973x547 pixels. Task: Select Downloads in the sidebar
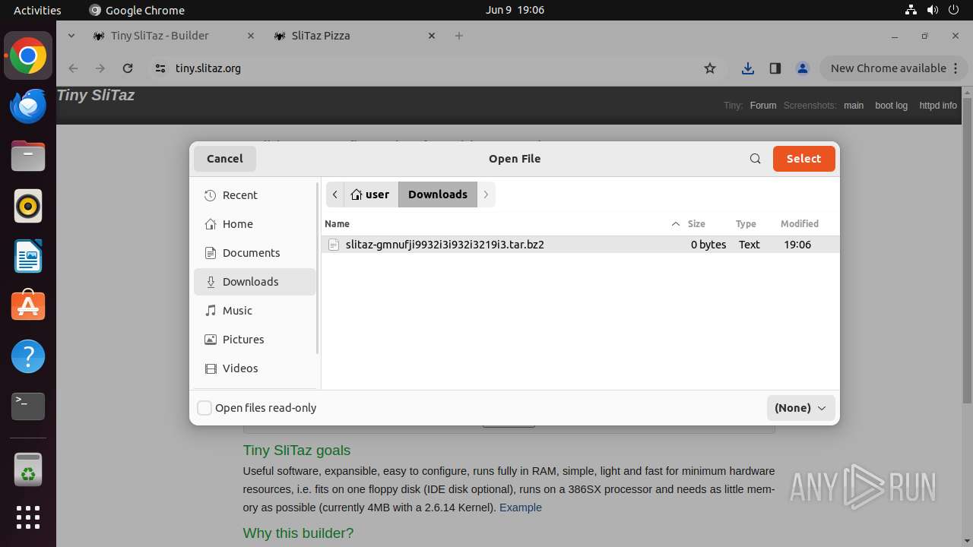(x=255, y=282)
